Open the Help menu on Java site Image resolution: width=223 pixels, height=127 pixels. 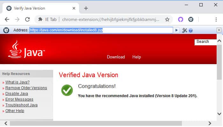tap(137, 57)
